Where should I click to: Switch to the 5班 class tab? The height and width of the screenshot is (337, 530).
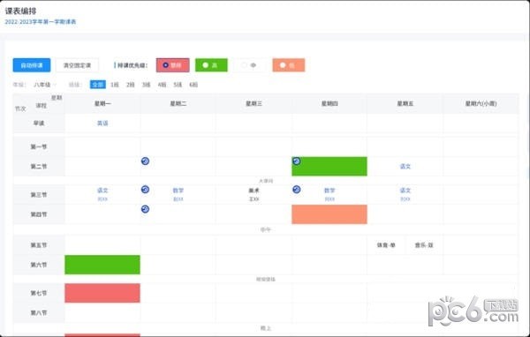coord(178,85)
